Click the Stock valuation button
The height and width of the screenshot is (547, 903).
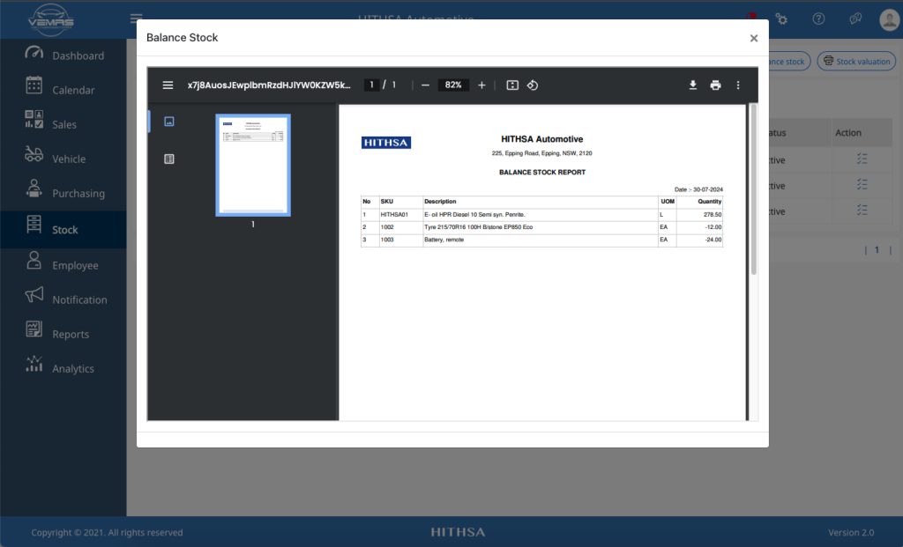(x=856, y=62)
